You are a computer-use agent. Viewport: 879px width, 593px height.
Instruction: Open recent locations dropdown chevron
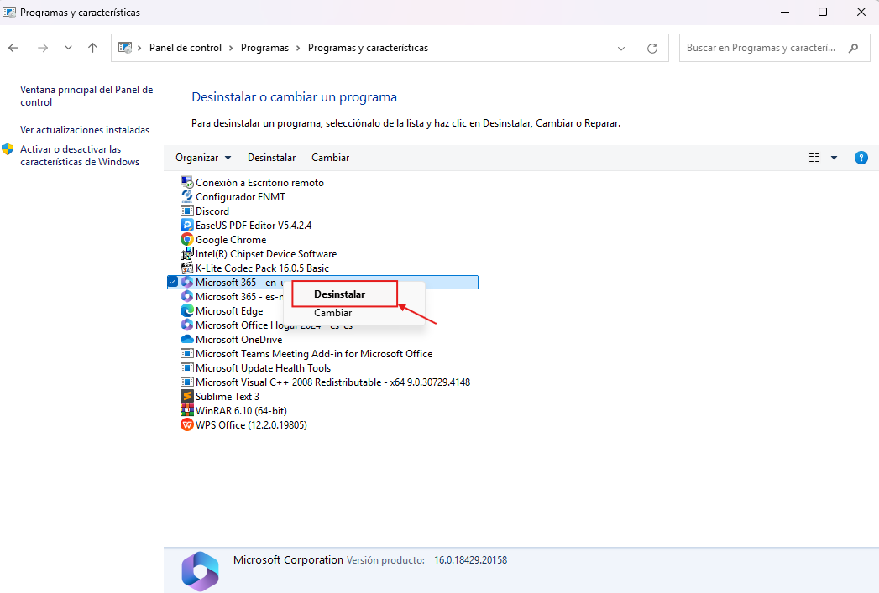coord(68,48)
